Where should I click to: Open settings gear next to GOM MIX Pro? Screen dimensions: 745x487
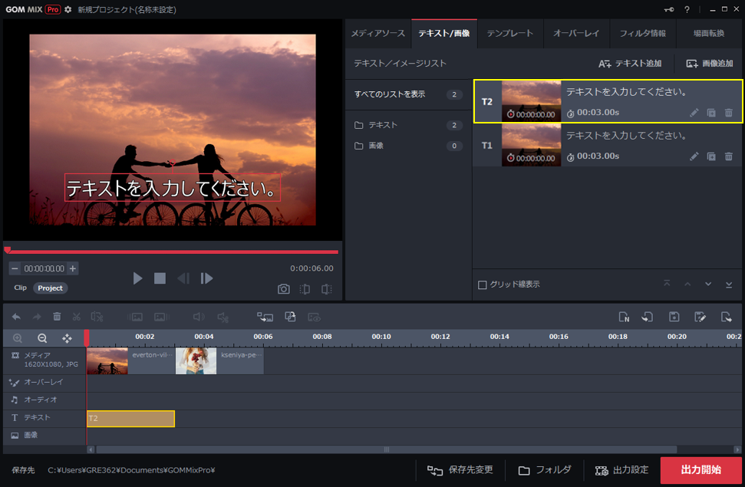(68, 9)
